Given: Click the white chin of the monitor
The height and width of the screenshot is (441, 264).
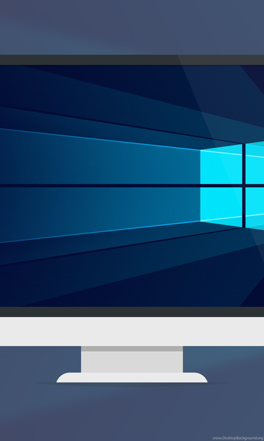Looking at the screenshot, I should point(132,331).
